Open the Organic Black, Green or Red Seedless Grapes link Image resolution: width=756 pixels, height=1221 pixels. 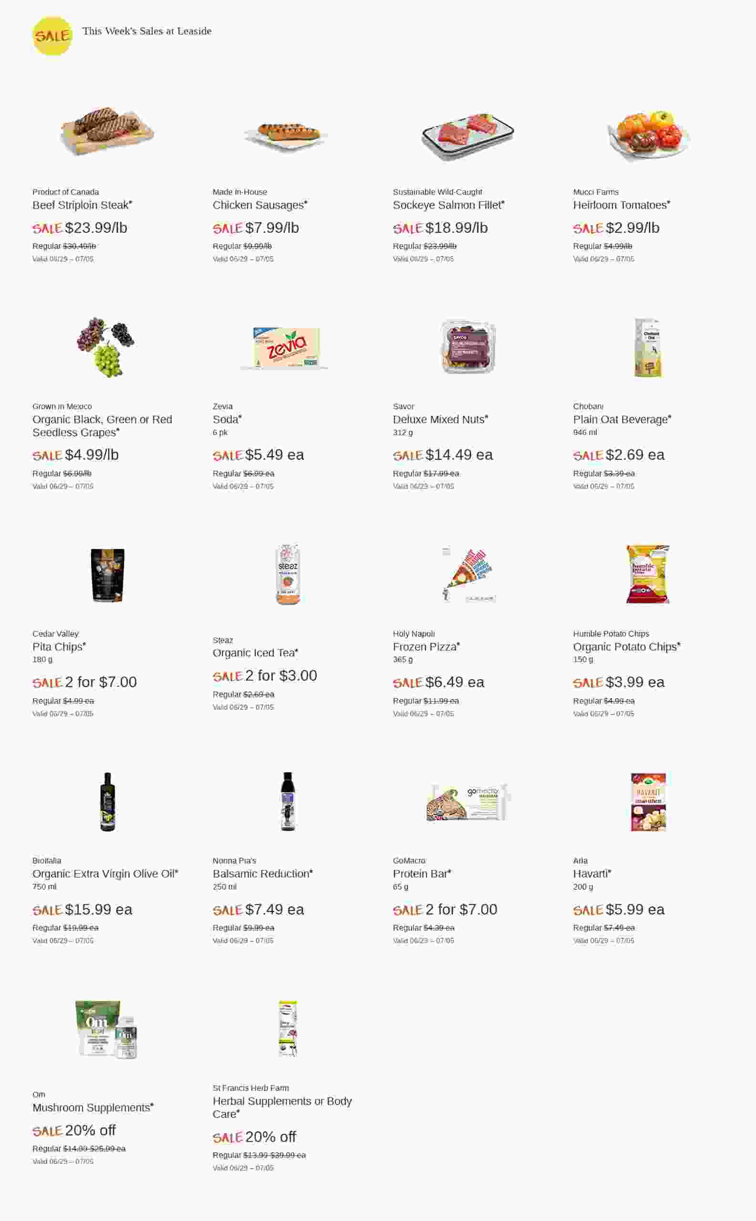point(102,425)
